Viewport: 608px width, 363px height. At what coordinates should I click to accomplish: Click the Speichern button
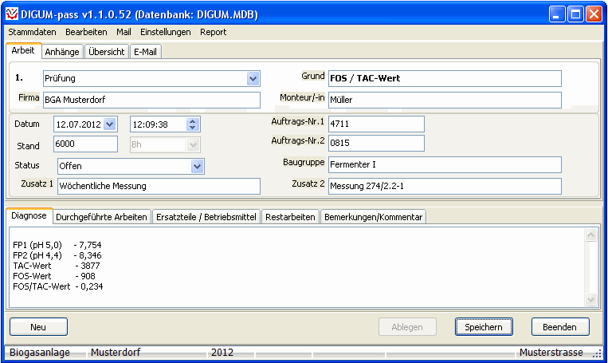click(483, 326)
